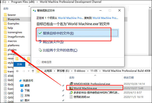Viewport: 152px width, 103px height.
Task: Click 此电脑 in address breadcrumb
Action: click(x=48, y=71)
